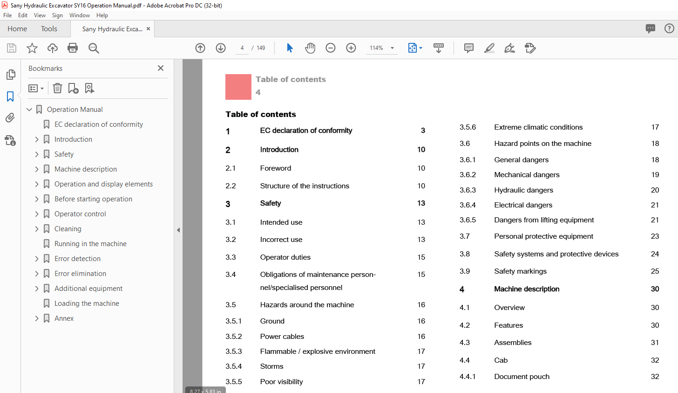Image resolution: width=678 pixels, height=393 pixels.
Task: Activate the hand pan tool
Action: [x=310, y=48]
